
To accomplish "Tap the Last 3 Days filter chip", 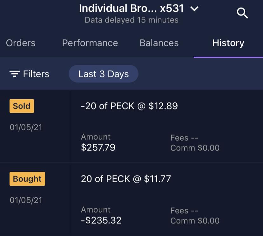I will coord(104,74).
